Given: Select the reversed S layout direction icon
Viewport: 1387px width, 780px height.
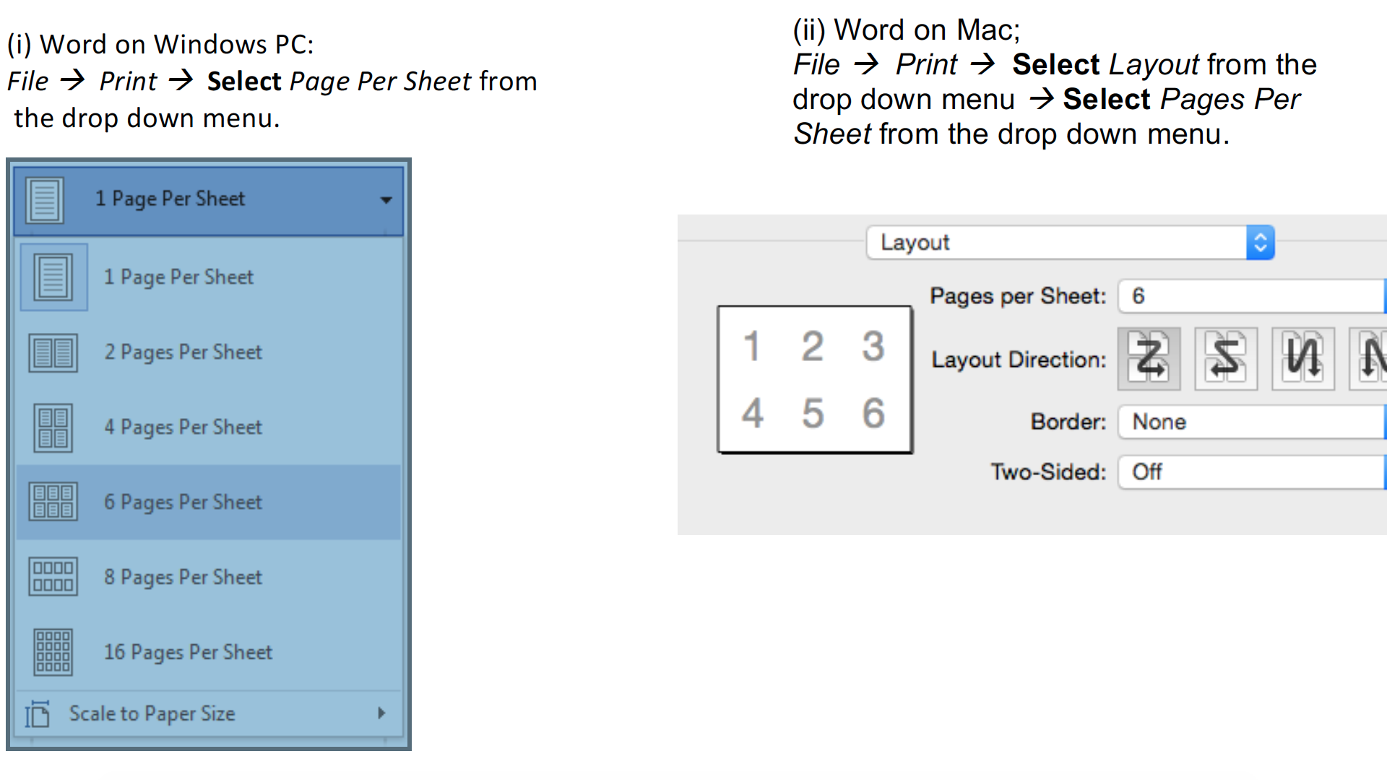Looking at the screenshot, I should click(x=1226, y=358).
